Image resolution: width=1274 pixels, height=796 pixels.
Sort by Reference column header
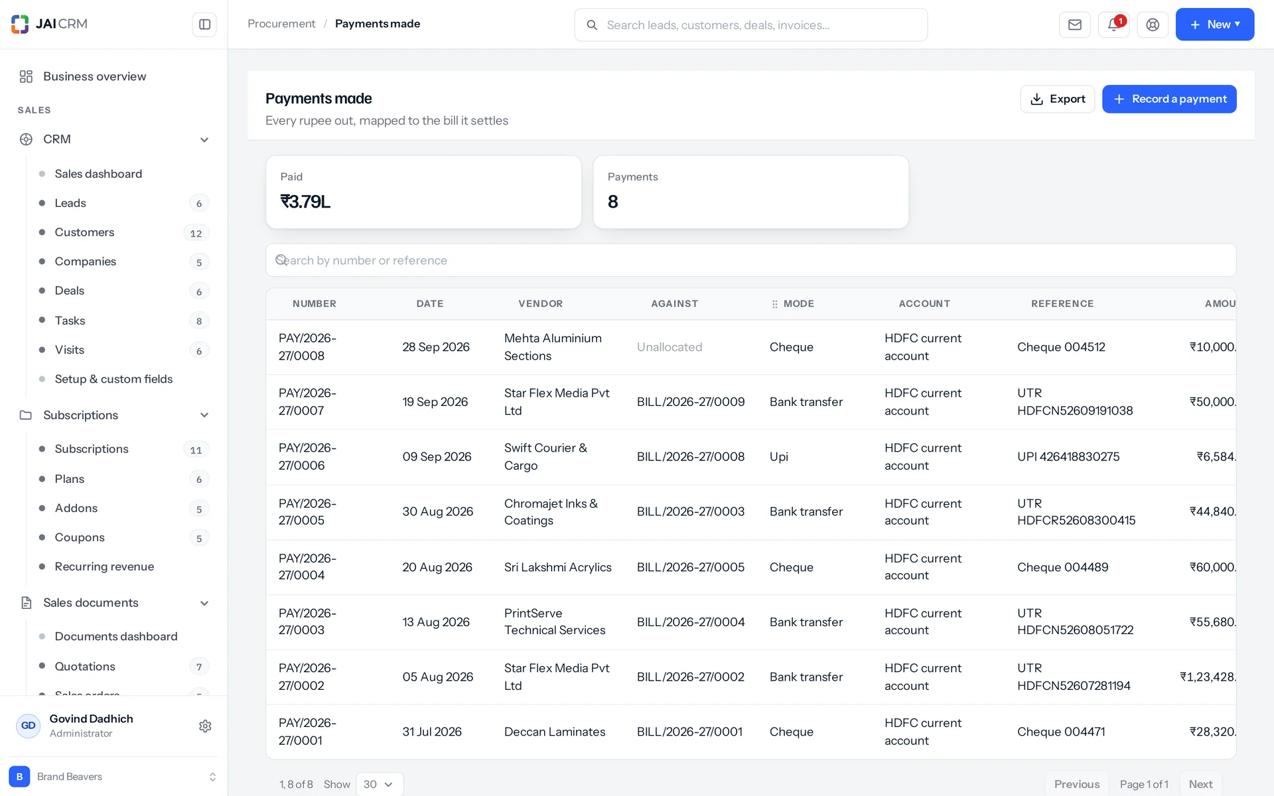[x=1062, y=304]
